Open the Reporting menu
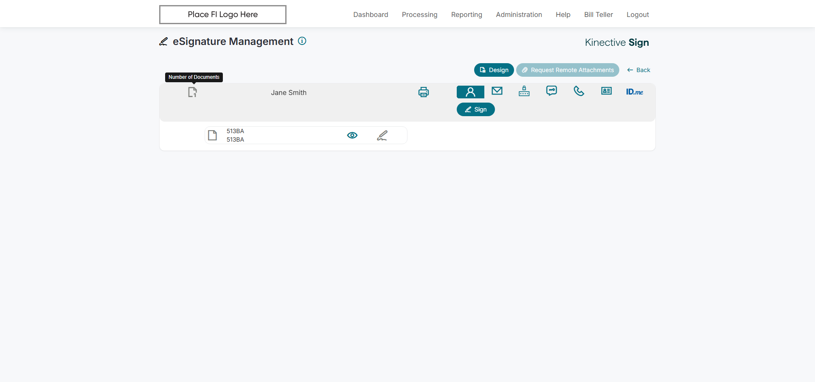Viewport: 815px width, 382px height. [467, 14]
